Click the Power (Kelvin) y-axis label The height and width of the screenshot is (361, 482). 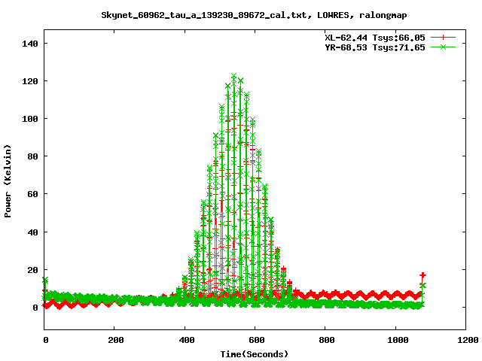tap(8, 180)
